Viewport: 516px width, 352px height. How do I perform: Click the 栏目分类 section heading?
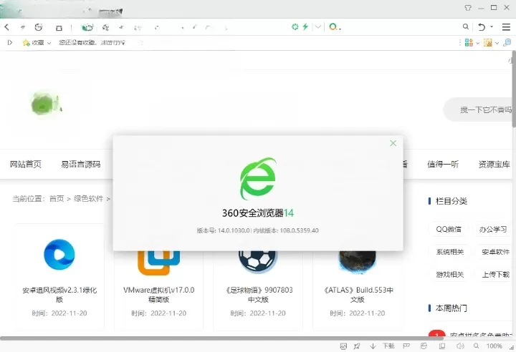point(451,201)
